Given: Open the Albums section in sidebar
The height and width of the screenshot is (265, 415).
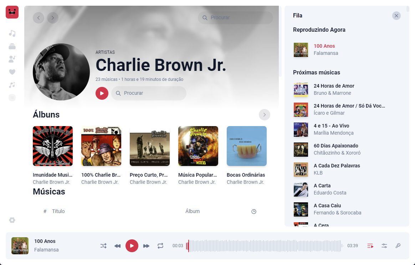Looking at the screenshot, I should tap(12, 46).
